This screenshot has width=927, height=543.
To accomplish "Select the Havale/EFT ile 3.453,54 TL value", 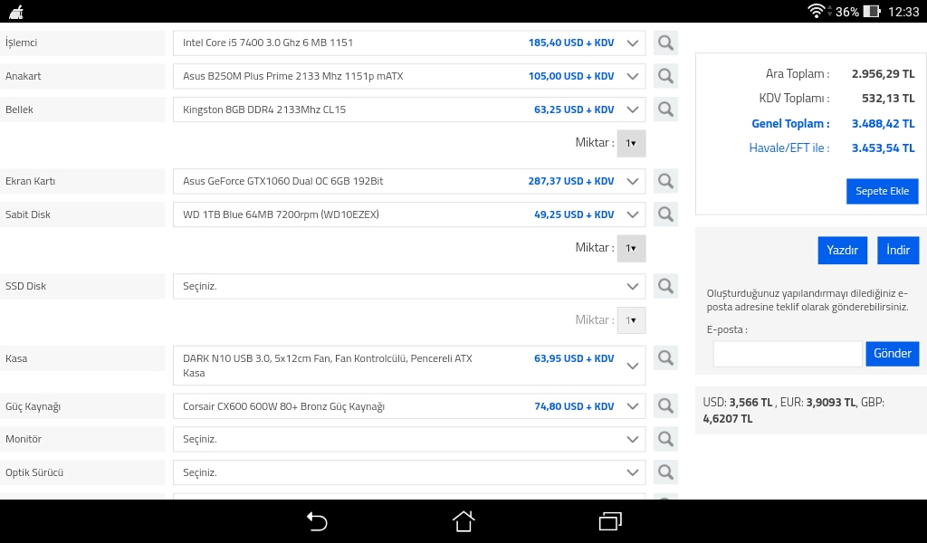I will (x=884, y=148).
